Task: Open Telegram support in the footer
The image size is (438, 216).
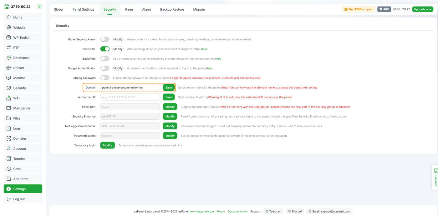Action: [273, 211]
